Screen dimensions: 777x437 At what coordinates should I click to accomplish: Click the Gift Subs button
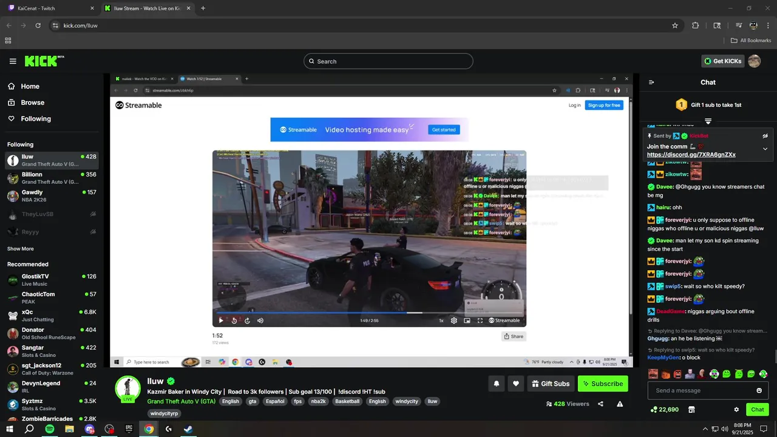[551, 384]
